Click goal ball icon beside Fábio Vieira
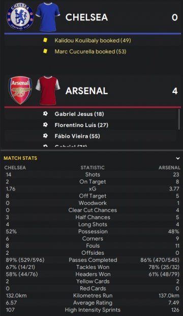The image size is (183, 316). point(45,136)
